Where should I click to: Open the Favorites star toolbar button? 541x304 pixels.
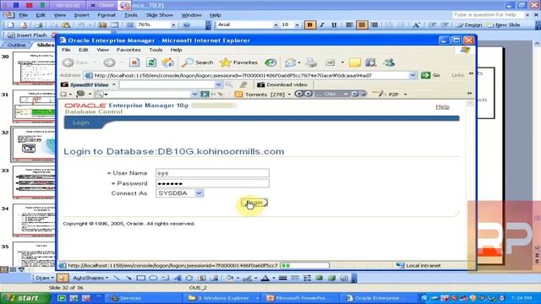[238, 62]
